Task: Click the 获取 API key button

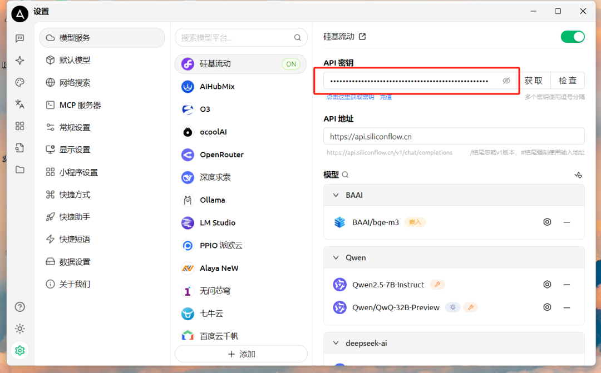Action: point(534,81)
